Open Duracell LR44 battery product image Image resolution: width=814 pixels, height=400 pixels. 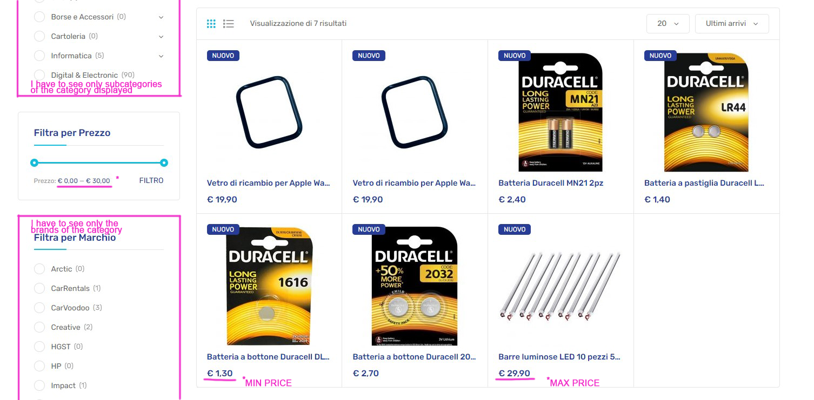(x=706, y=112)
